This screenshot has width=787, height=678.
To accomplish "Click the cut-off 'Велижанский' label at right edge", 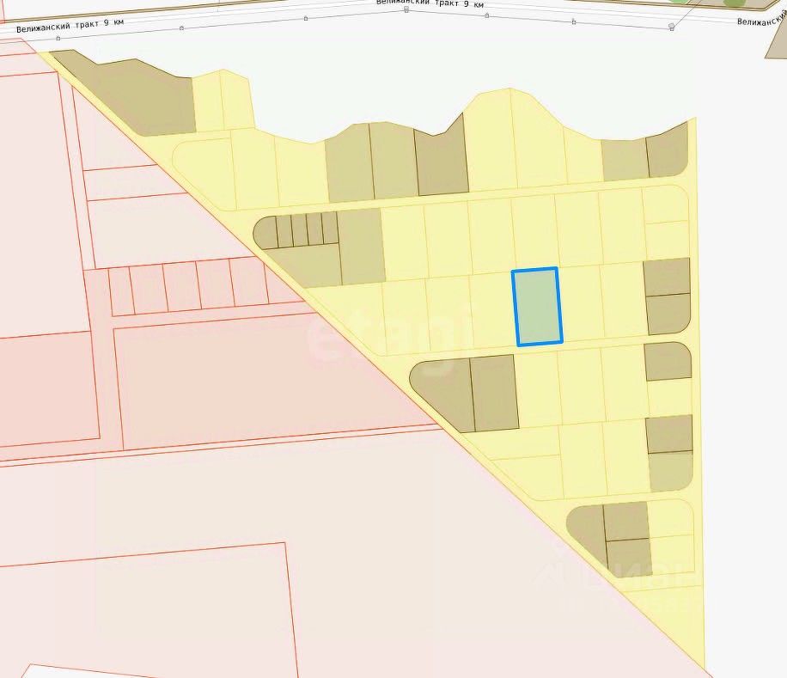I will point(761,20).
